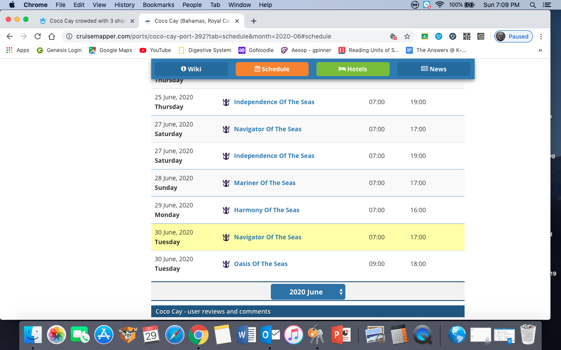Click Royal Caribbean logo beside Harmony Of The Seas

pyautogui.click(x=226, y=210)
